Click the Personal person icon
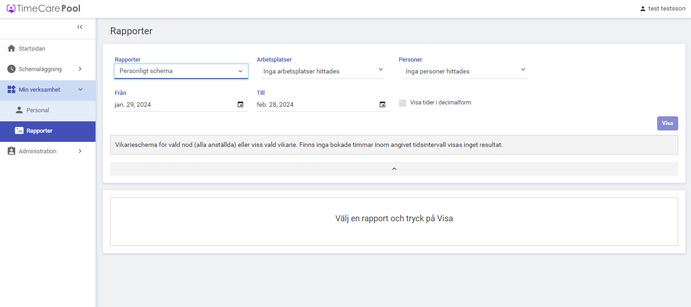This screenshot has width=691, height=307. coord(19,110)
